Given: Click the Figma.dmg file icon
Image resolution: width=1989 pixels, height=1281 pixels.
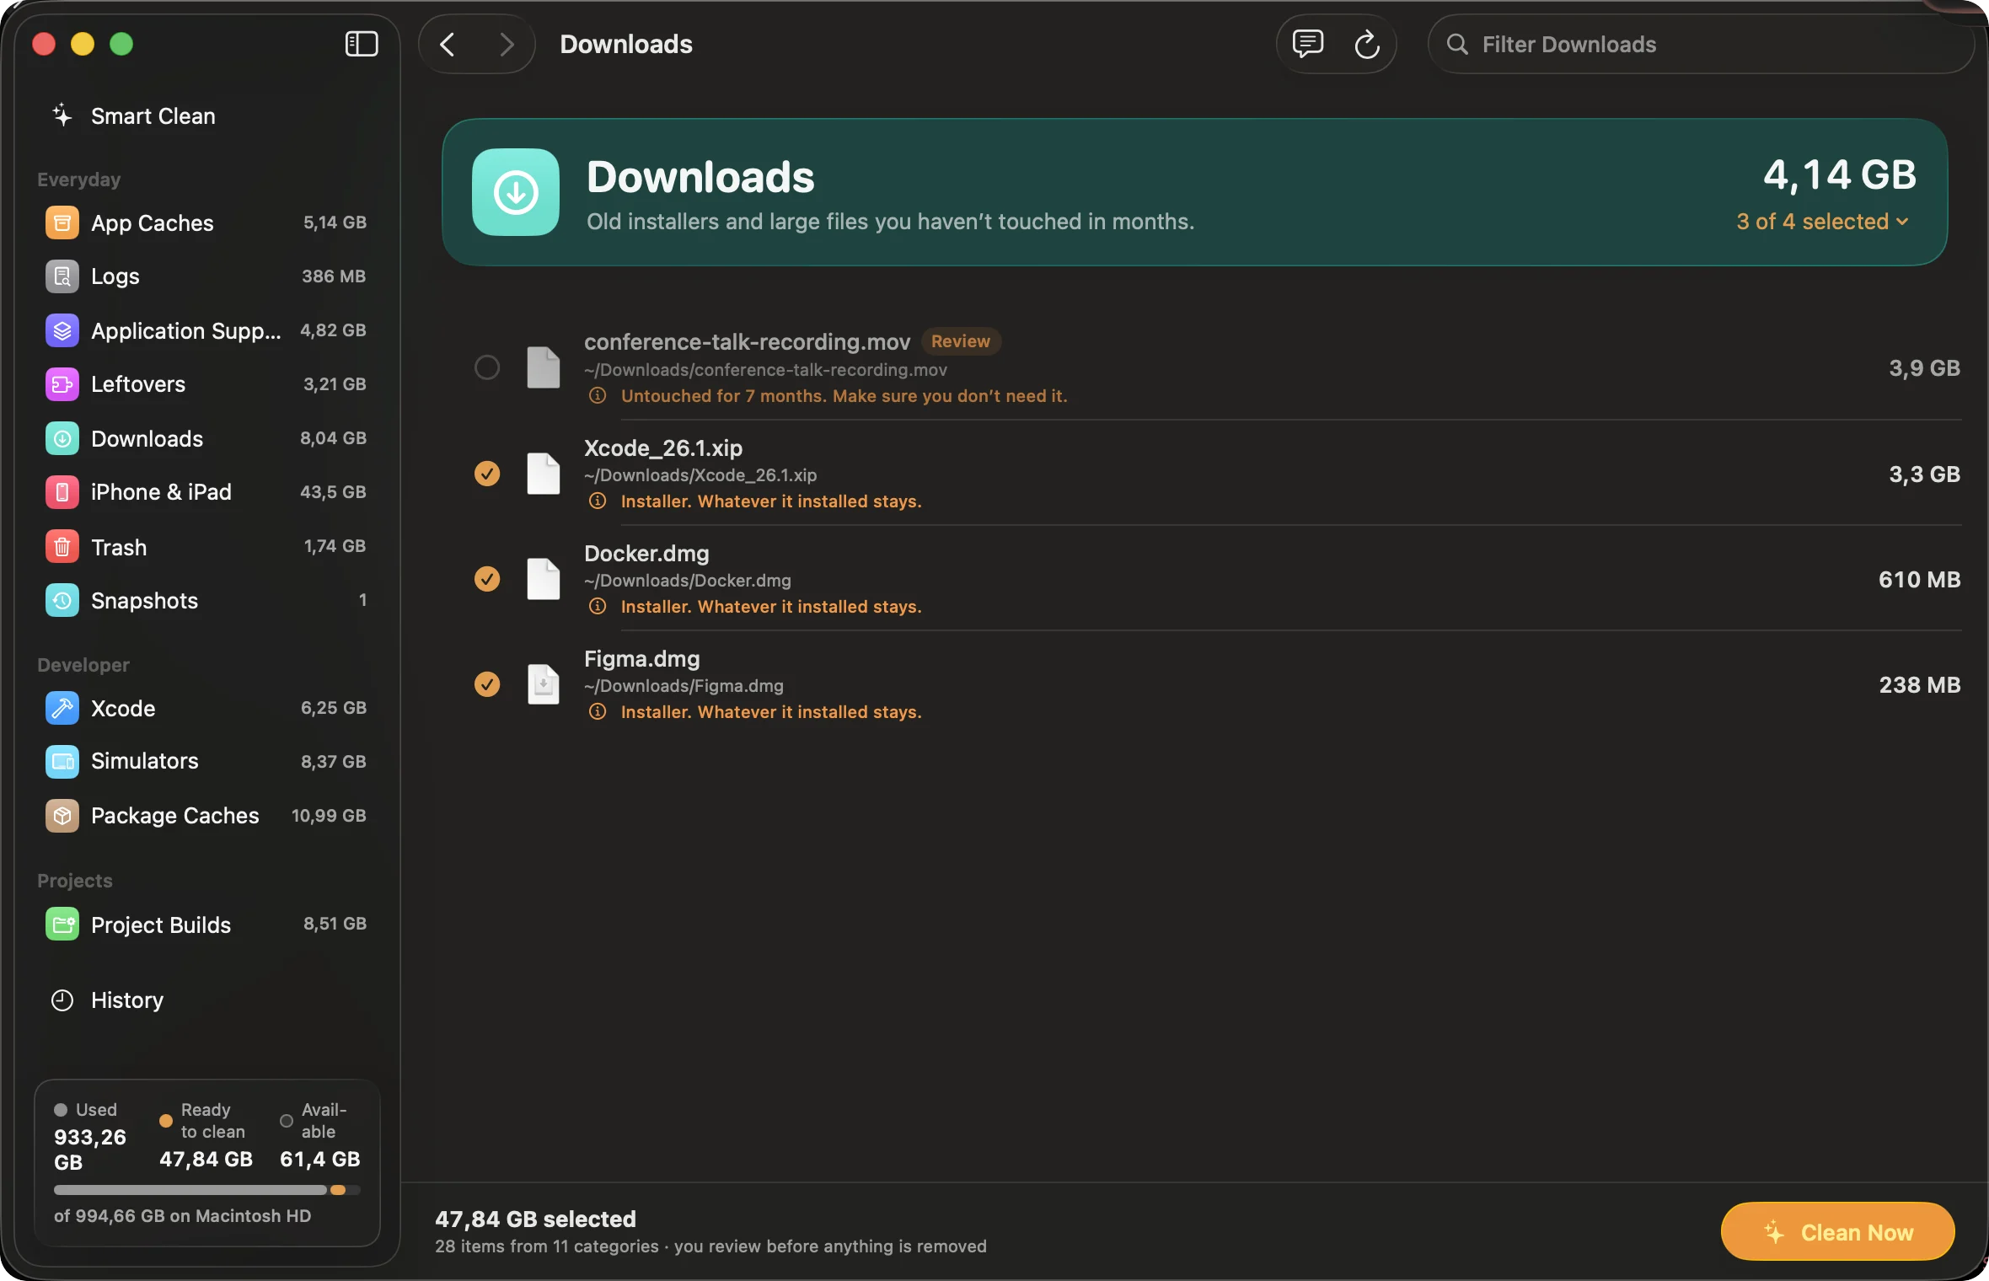Looking at the screenshot, I should (x=544, y=684).
